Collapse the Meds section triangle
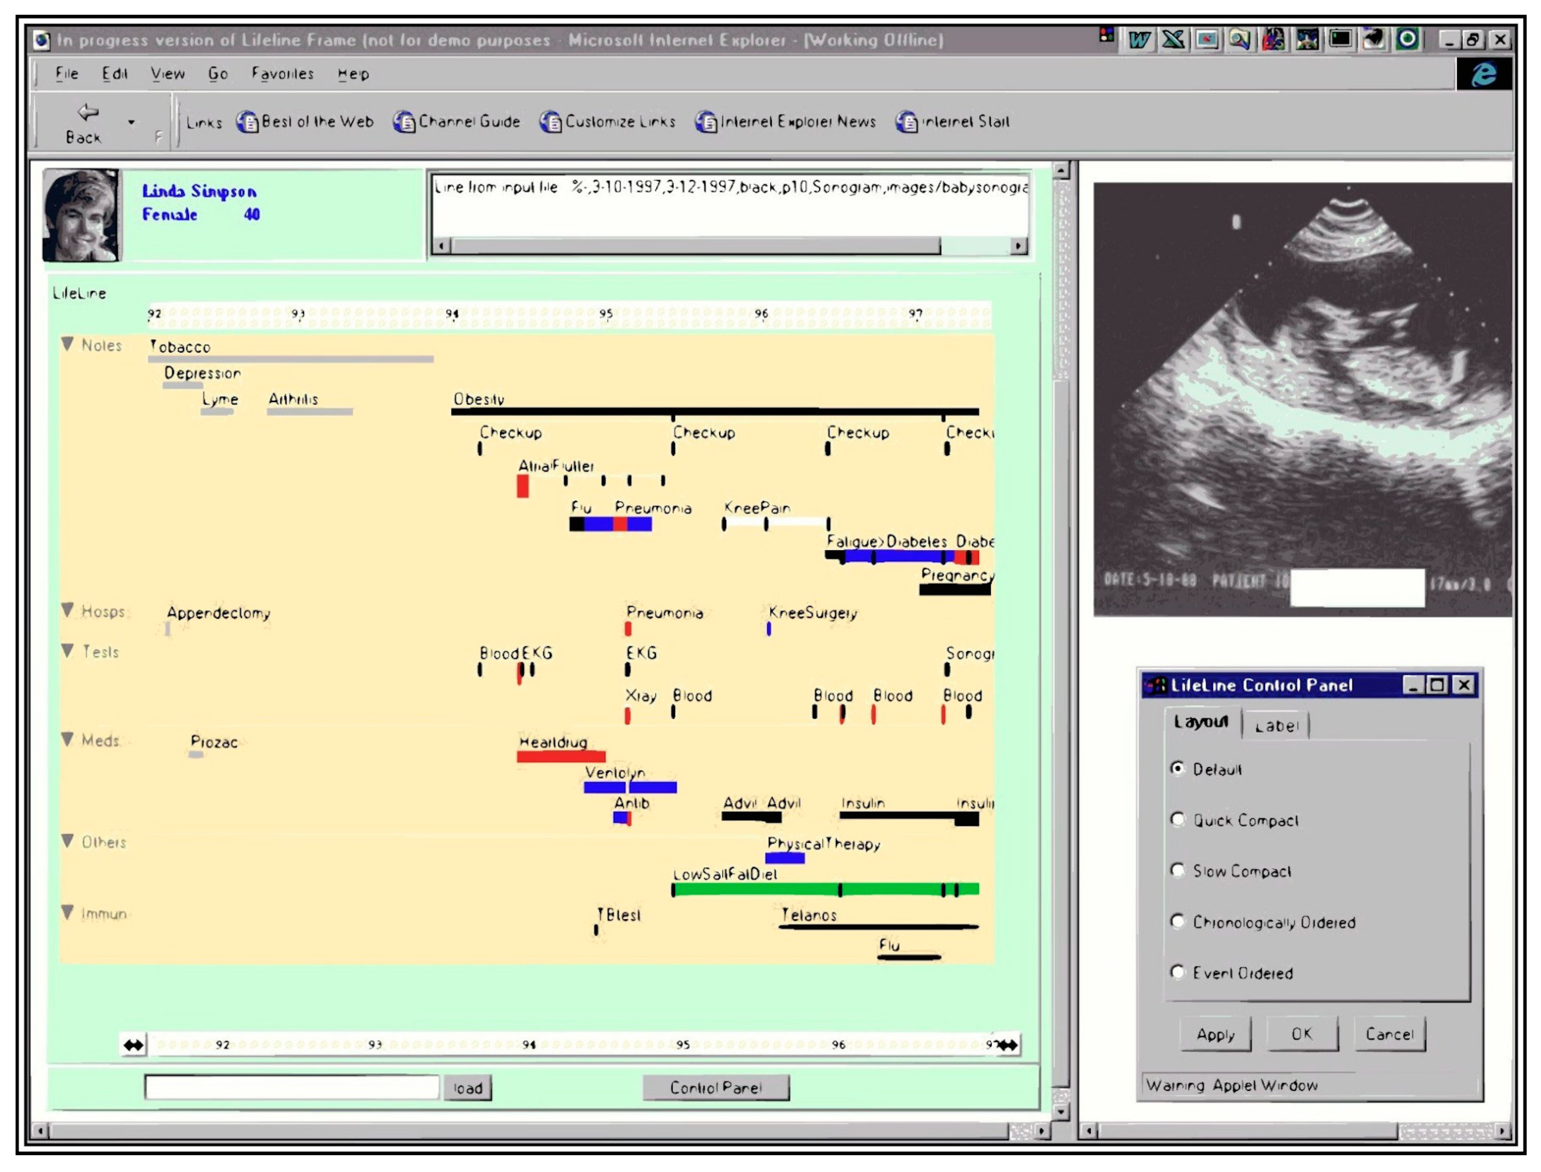Screen dimensions: 1541x1172 [x=68, y=739]
